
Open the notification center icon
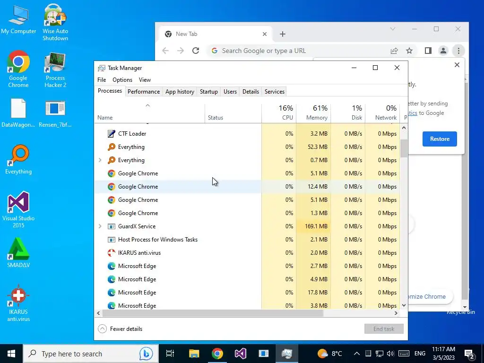coord(469,354)
